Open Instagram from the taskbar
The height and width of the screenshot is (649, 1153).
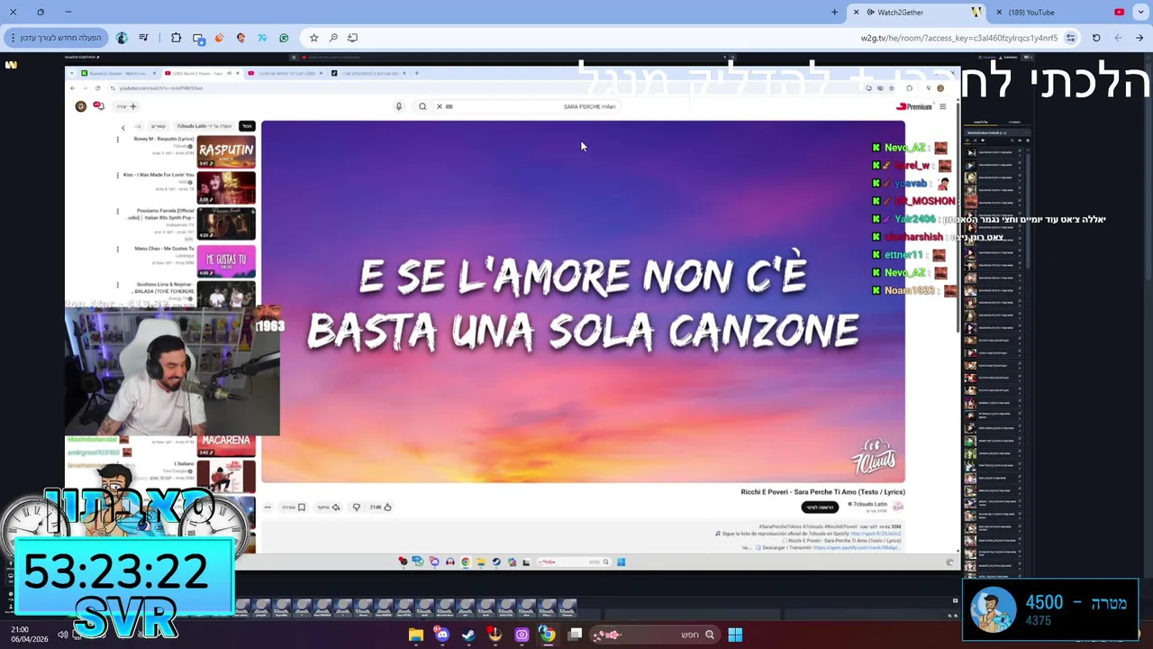tap(522, 635)
